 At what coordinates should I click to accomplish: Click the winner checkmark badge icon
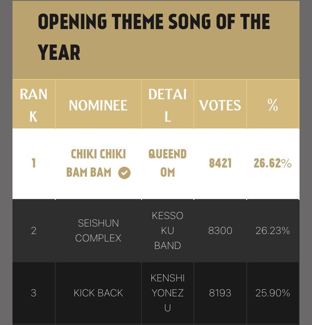pos(124,173)
